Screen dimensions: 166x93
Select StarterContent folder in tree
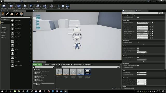click(40, 78)
